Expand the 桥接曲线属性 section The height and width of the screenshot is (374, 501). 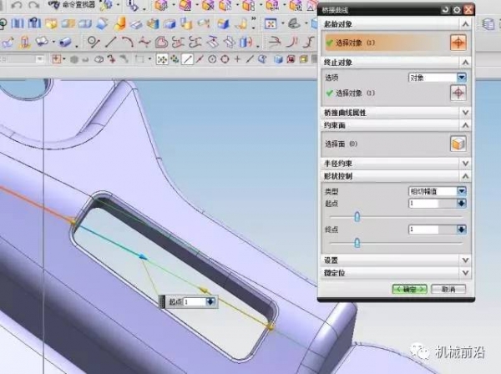pyautogui.click(x=396, y=113)
